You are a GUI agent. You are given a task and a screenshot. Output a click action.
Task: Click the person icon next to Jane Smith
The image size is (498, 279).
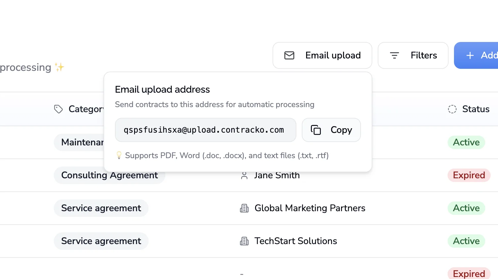(x=244, y=175)
